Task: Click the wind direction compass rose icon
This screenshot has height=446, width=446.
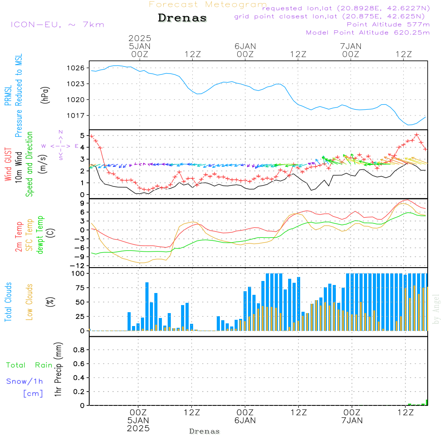Action: pos(60,145)
